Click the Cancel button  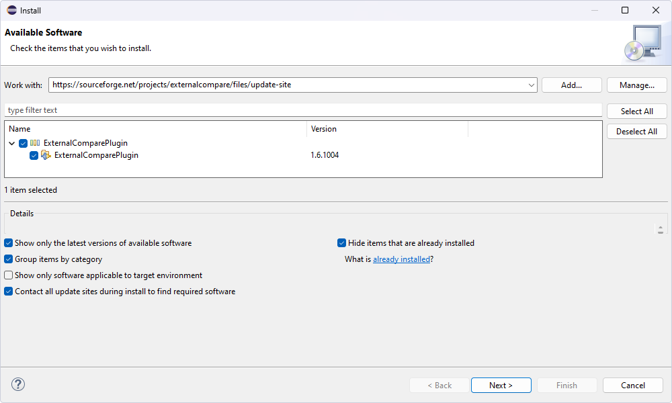633,386
